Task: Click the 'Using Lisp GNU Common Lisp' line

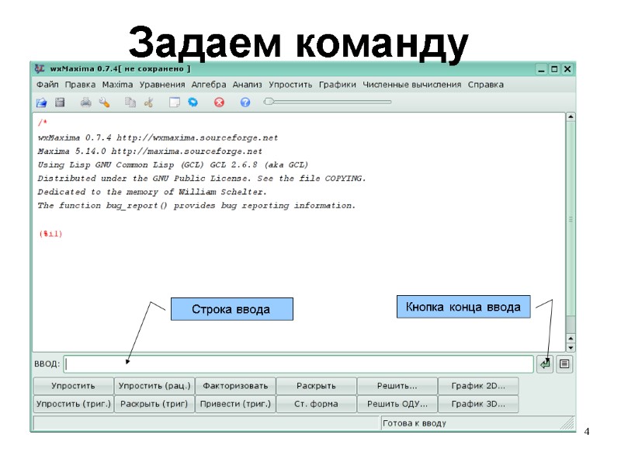Action: point(172,165)
